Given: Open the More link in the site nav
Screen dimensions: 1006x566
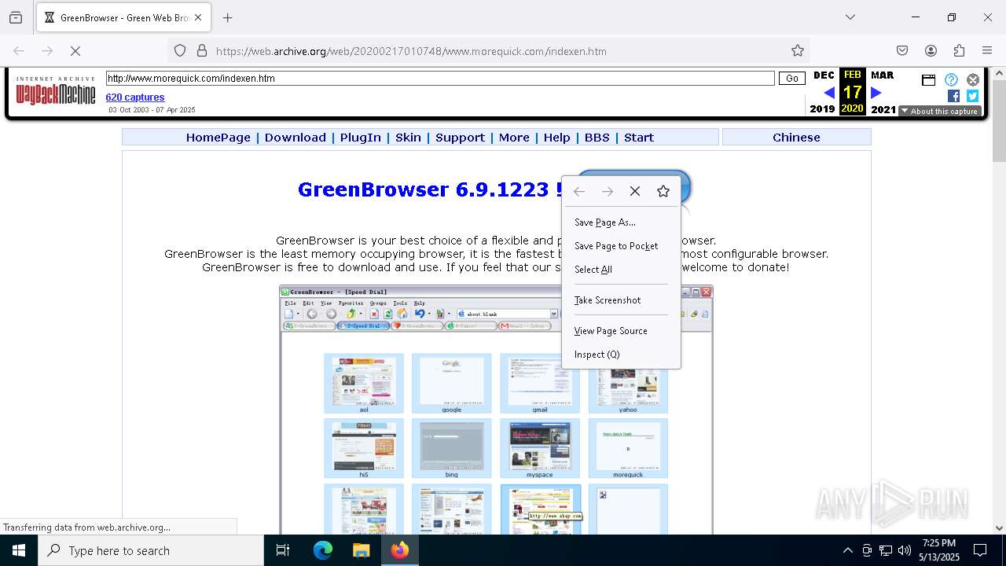Looking at the screenshot, I should pos(514,138).
